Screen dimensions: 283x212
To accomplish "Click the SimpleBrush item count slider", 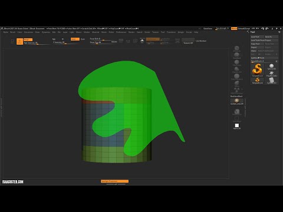I will click(x=262, y=61).
